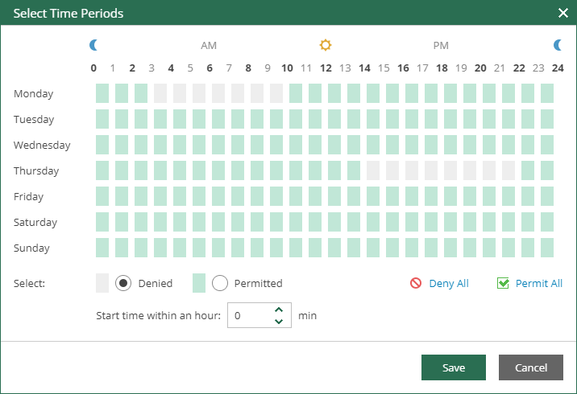Image resolution: width=577 pixels, height=394 pixels.
Task: Cancel the time periods dialog
Action: coord(531,367)
